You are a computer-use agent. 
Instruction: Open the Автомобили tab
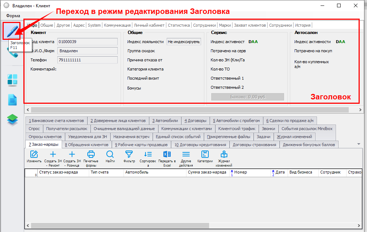(165, 121)
